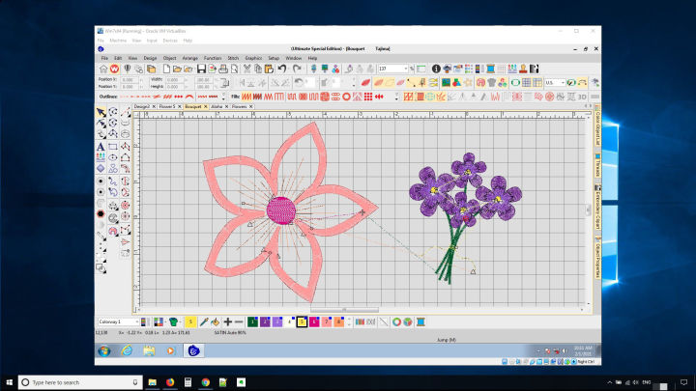Click the horizontal canvas scrollbar

(344, 310)
